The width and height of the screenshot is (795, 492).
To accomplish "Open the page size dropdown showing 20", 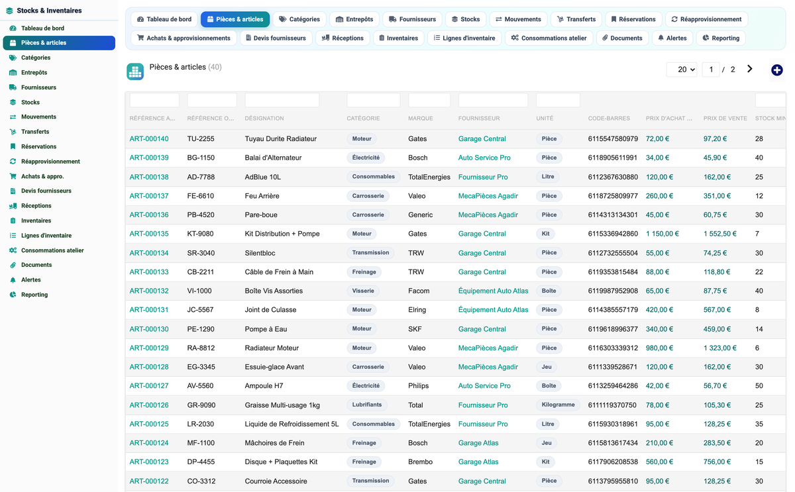I will pos(682,70).
